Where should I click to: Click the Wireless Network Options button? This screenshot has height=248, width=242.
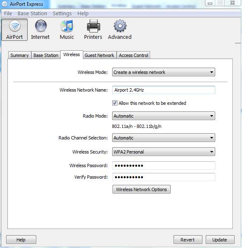(x=141, y=189)
